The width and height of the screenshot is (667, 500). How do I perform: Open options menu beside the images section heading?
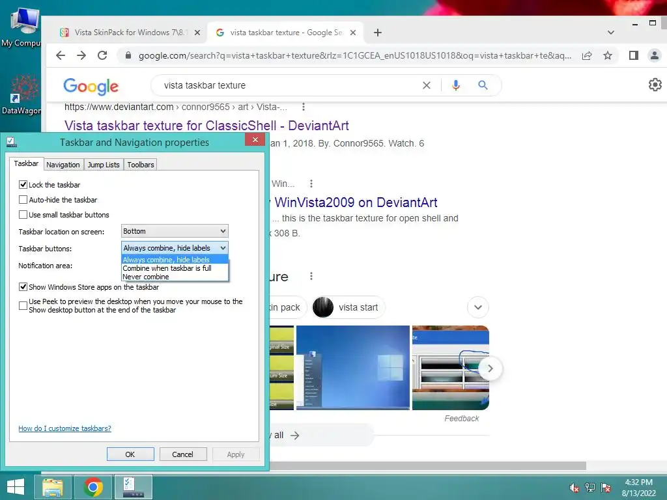(311, 276)
